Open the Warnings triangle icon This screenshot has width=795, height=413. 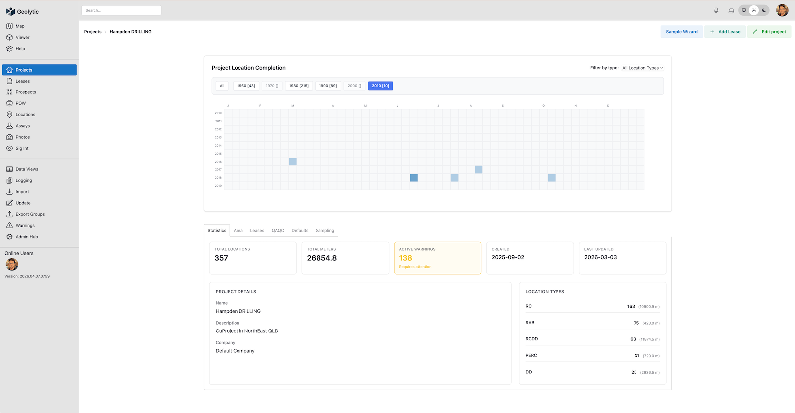(9, 225)
